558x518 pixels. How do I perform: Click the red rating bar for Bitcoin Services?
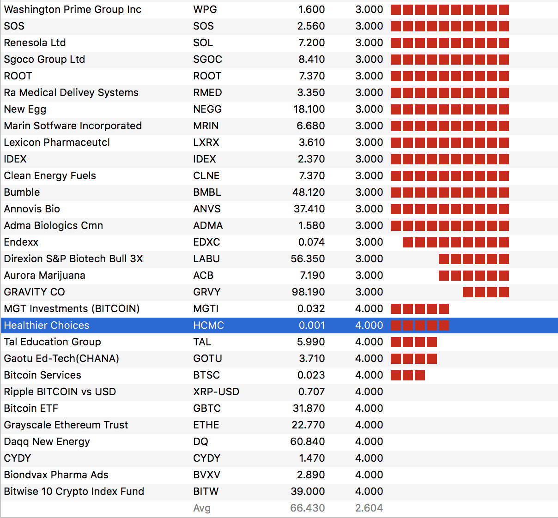[407, 375]
